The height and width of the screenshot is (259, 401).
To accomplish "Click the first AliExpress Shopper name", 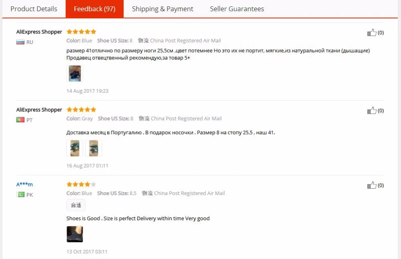I will (x=39, y=32).
